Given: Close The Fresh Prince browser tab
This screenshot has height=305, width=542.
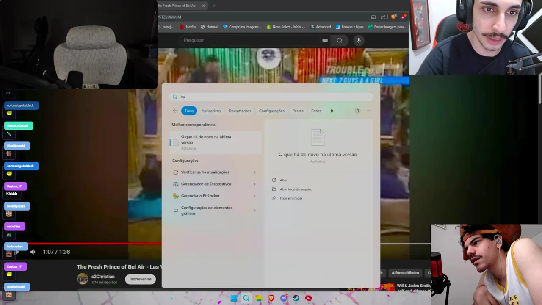Looking at the screenshot, I should point(203,6).
